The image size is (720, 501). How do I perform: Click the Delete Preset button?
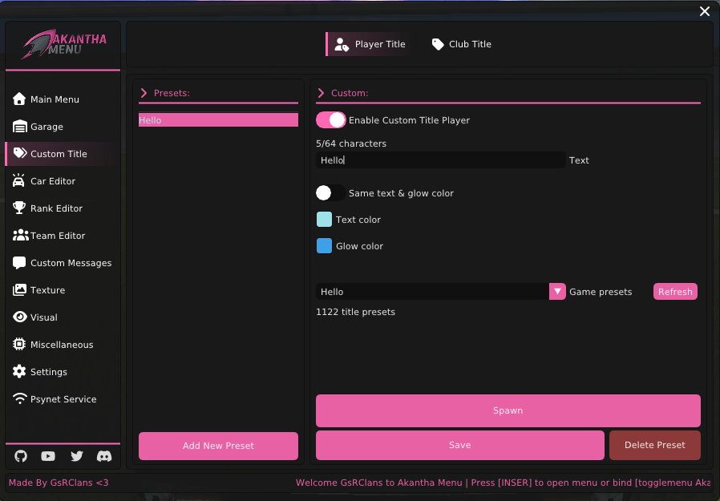[654, 445]
